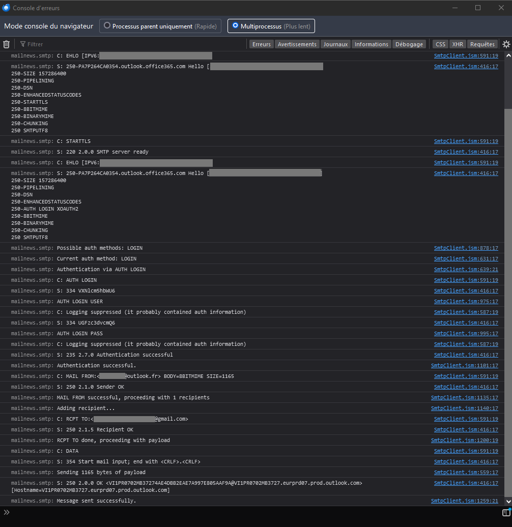Open SmtpClient.jsm:559:17 source link
512x527 pixels.
[x=466, y=472]
